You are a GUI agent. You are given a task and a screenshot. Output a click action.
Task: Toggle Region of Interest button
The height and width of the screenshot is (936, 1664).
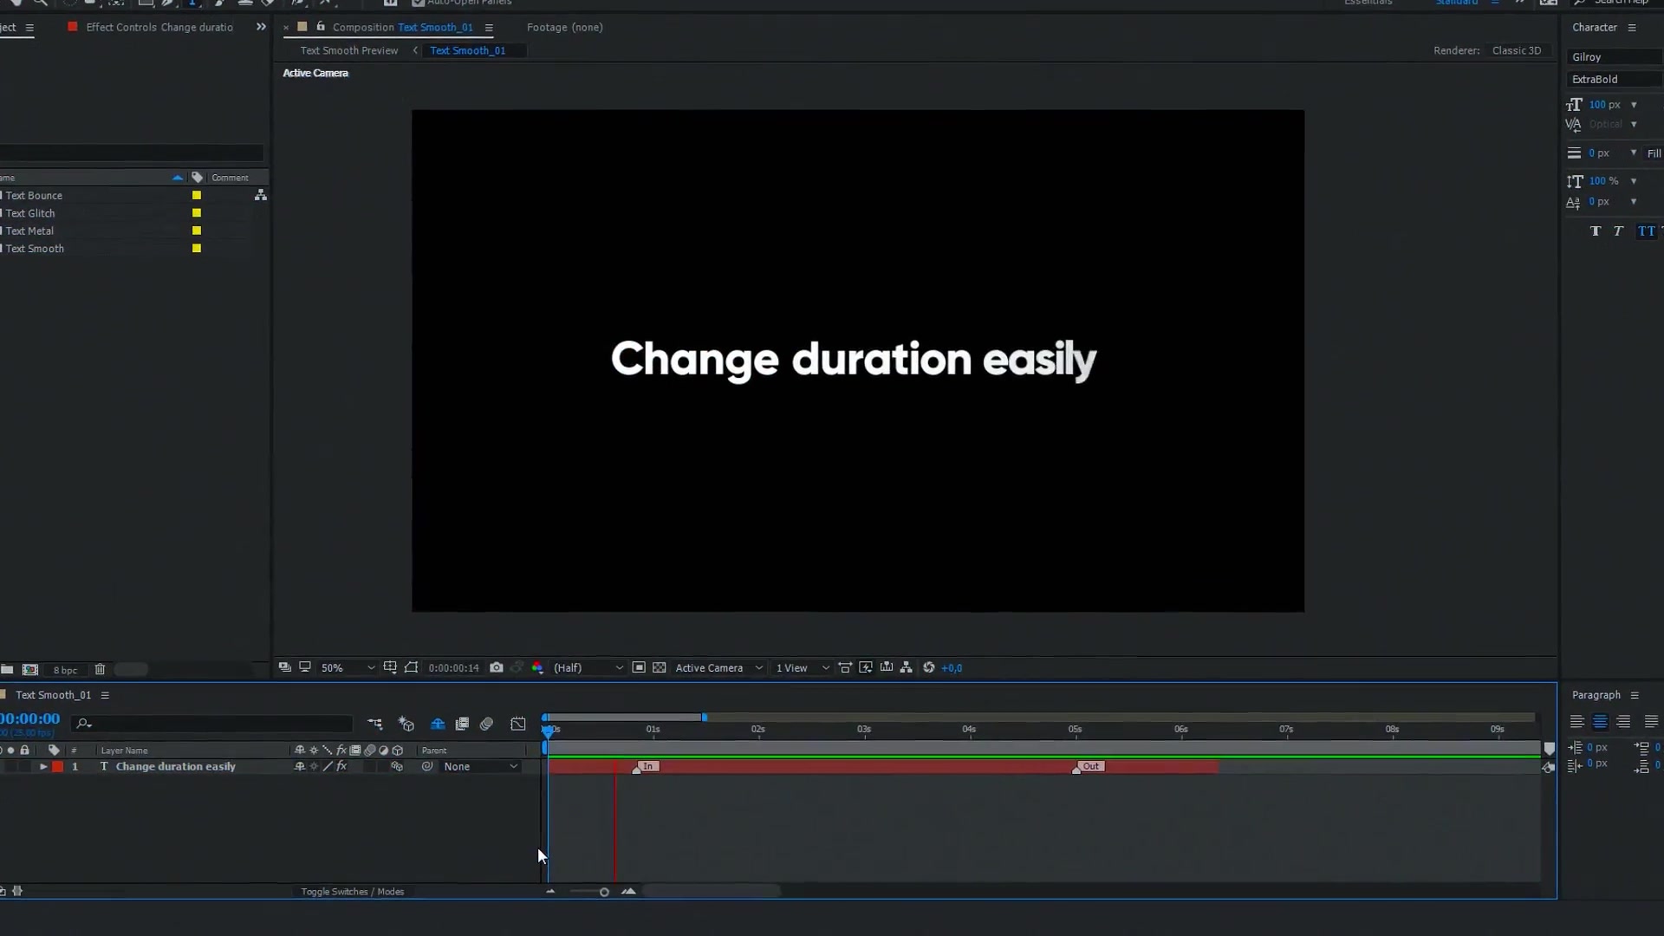(639, 667)
